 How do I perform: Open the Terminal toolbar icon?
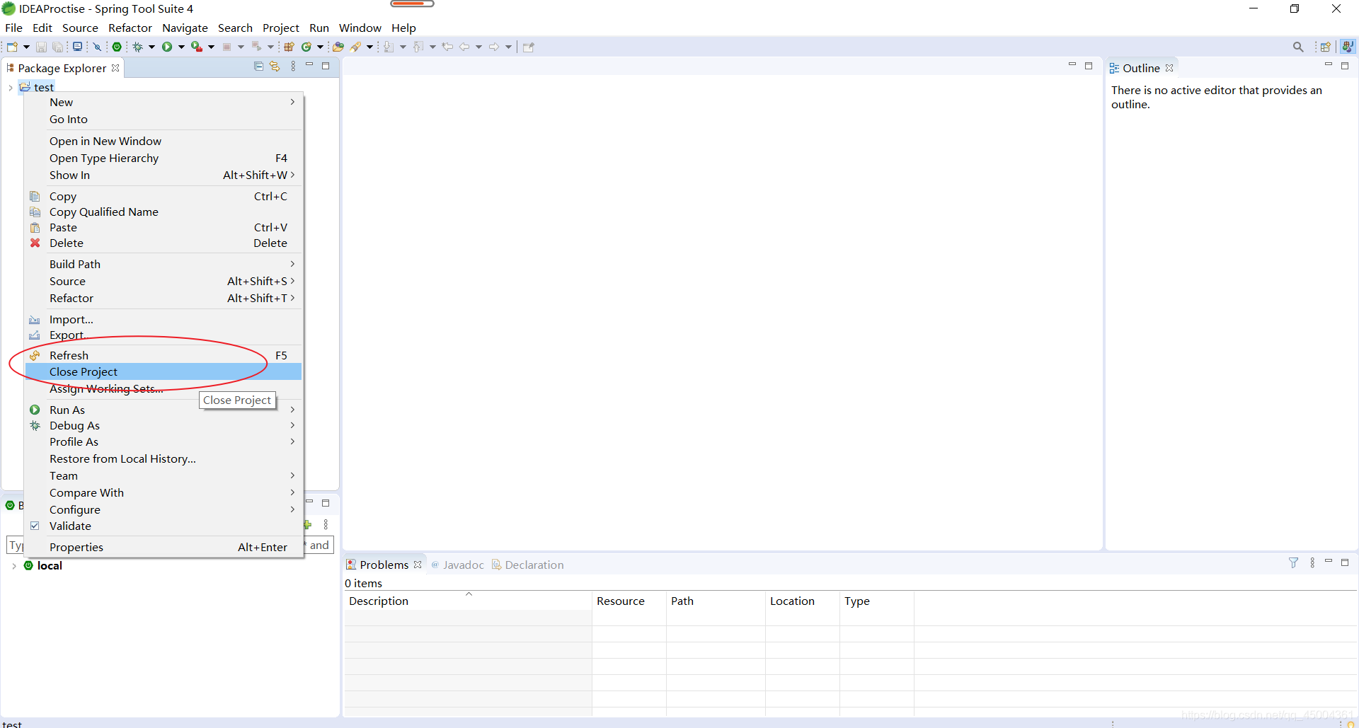tap(77, 47)
